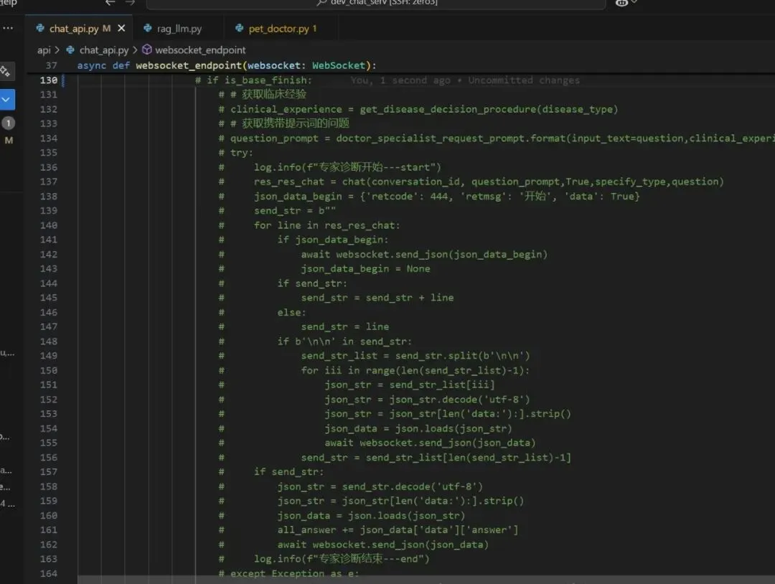The height and width of the screenshot is (584, 775).
Task: Click 'send_str = send_str + line' line
Action: (x=377, y=298)
